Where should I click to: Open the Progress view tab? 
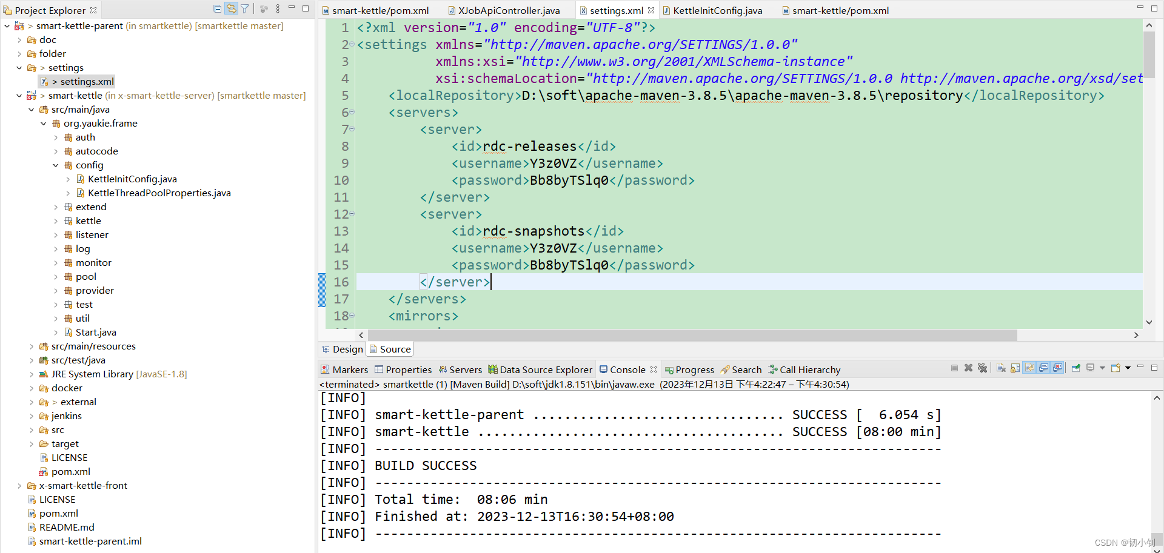pos(689,369)
